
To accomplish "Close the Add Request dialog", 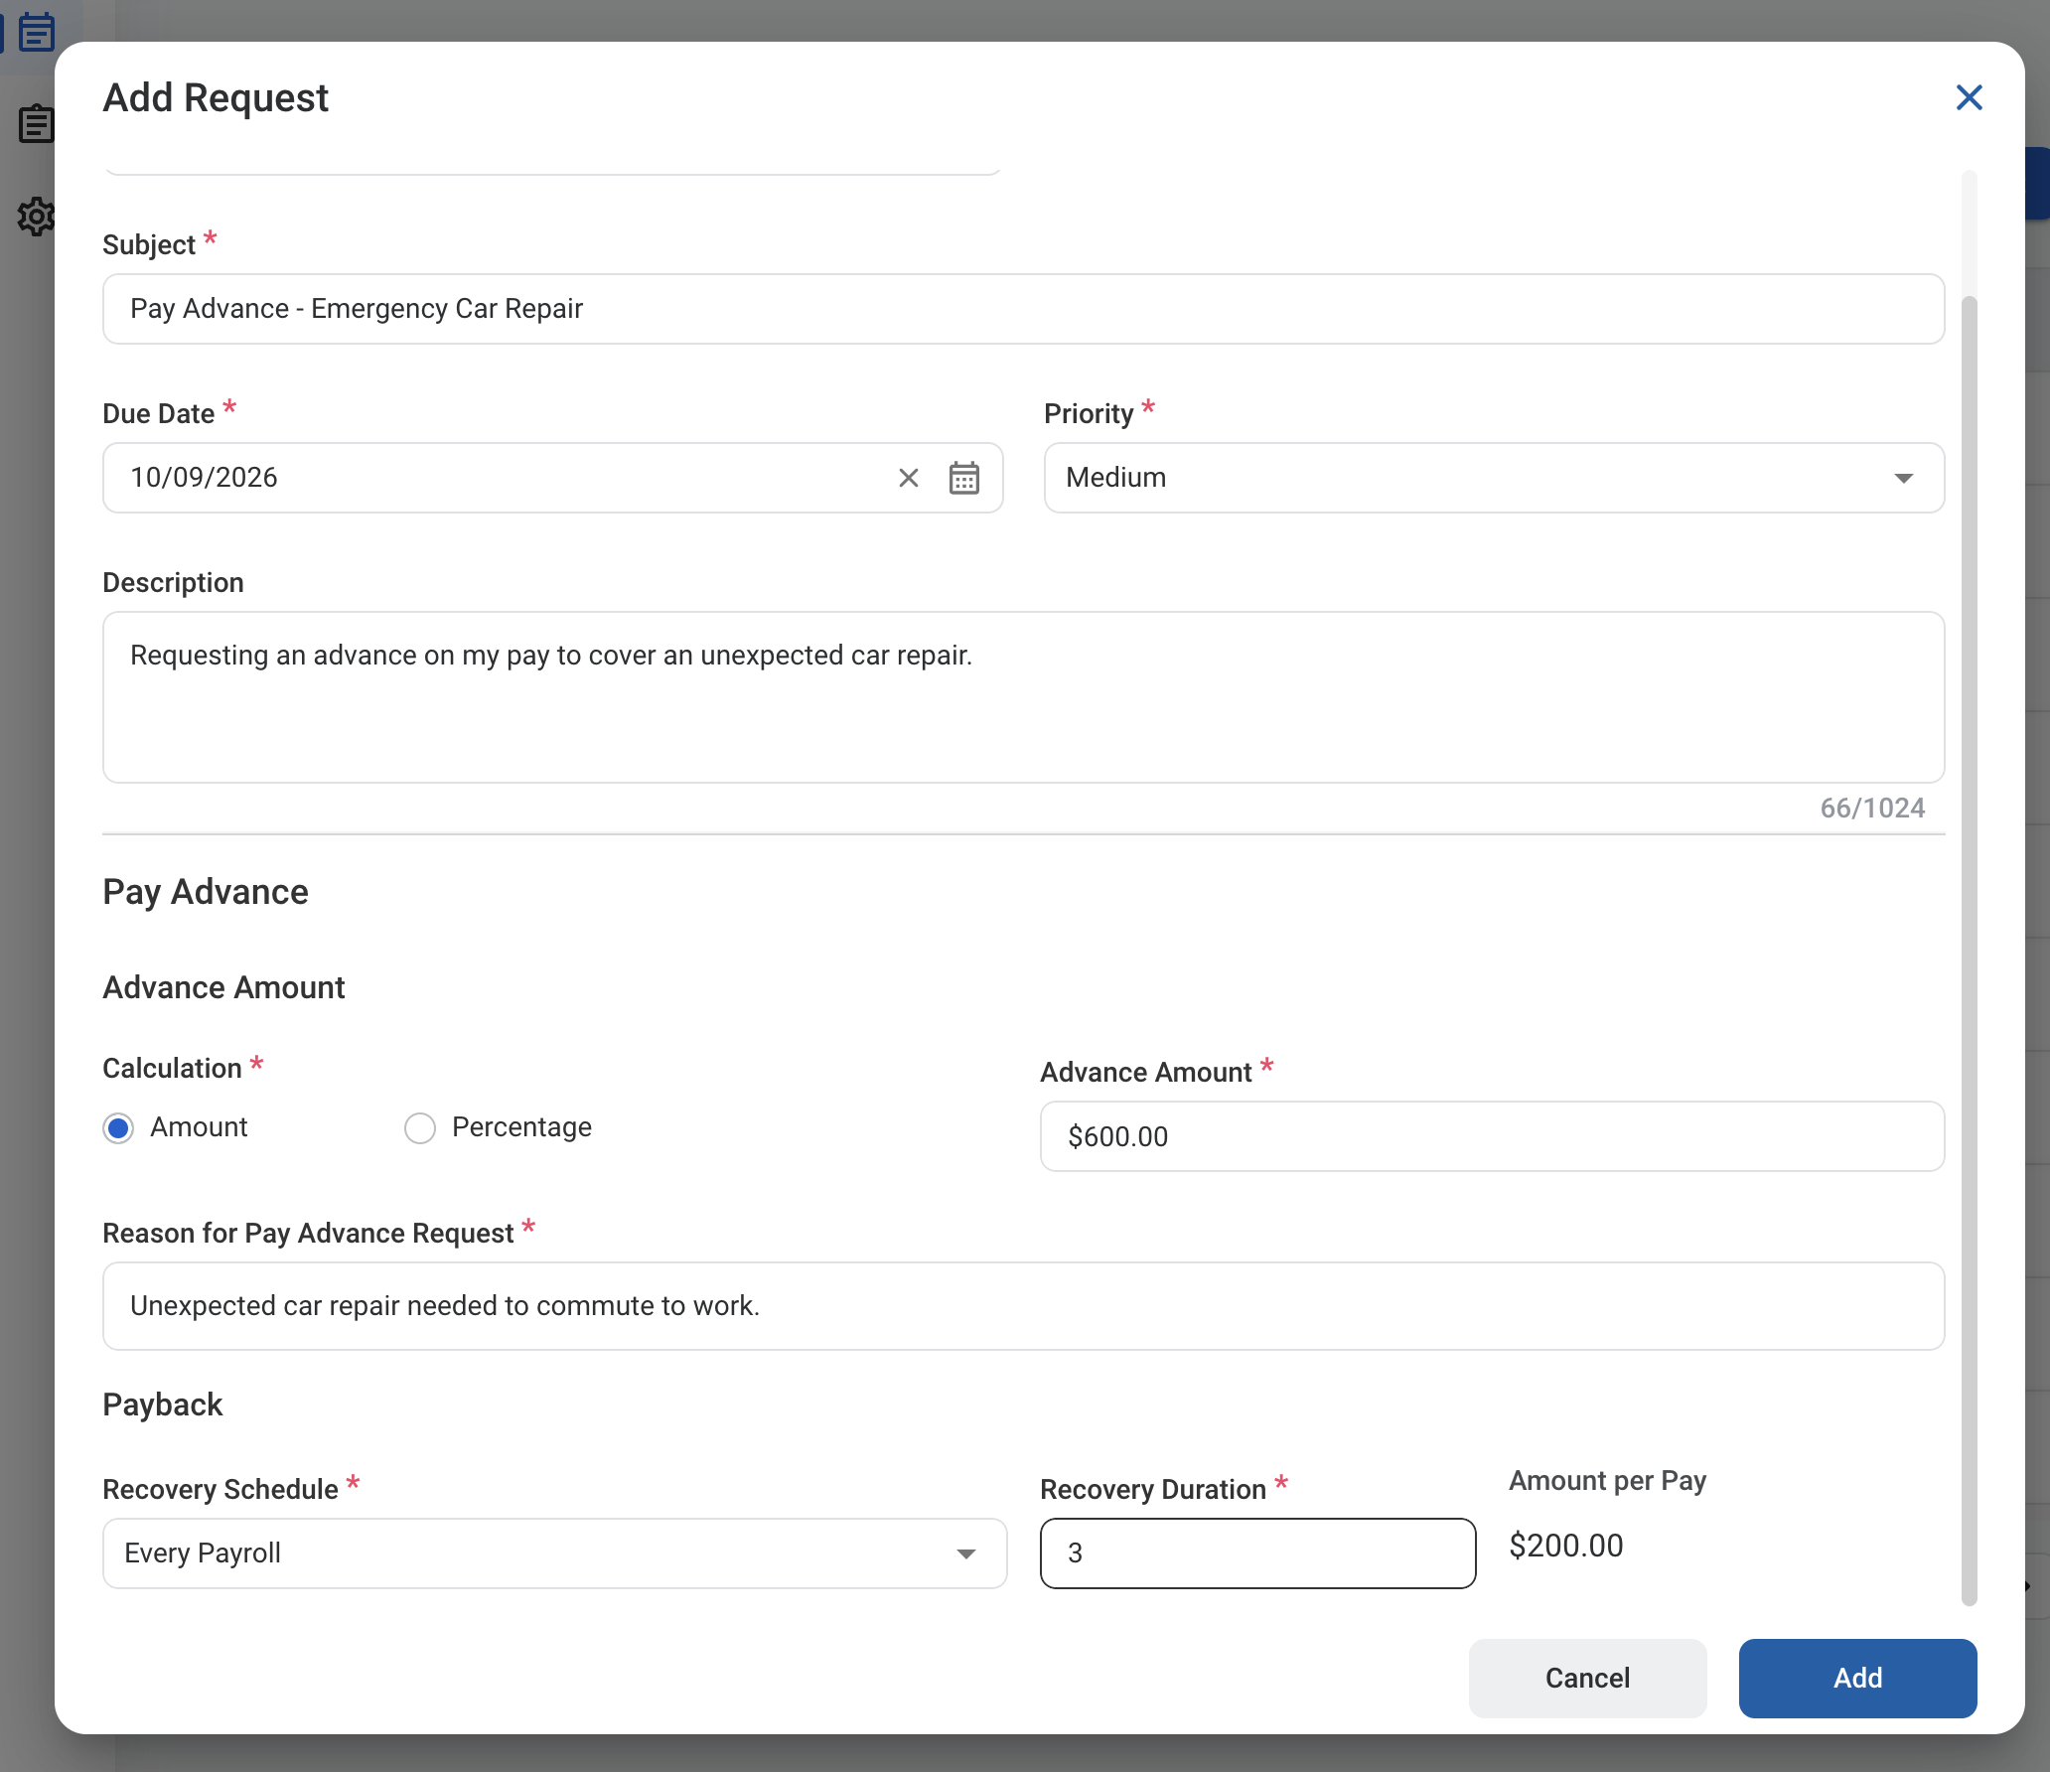I will click(x=1969, y=97).
